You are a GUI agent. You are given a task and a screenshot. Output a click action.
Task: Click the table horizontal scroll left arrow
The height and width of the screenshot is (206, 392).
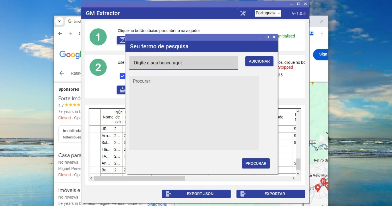91,178
